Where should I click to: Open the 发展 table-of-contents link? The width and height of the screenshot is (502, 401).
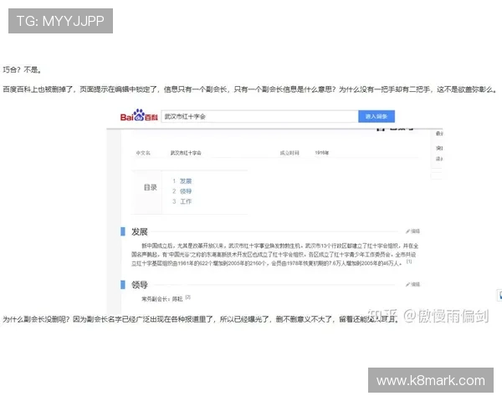coord(186,181)
